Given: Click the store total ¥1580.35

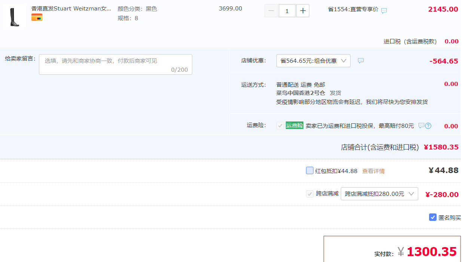Looking at the screenshot, I should (x=441, y=147).
